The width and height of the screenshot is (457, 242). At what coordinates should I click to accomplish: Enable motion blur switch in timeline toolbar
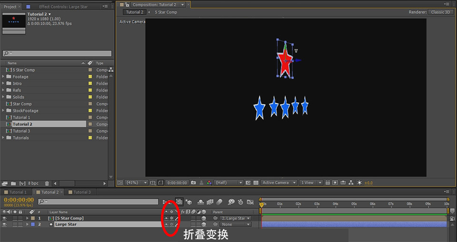(219, 202)
